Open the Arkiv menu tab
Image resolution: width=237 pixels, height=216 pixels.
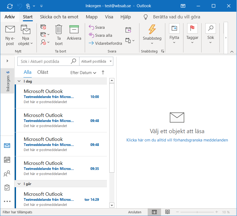[x=10, y=17]
